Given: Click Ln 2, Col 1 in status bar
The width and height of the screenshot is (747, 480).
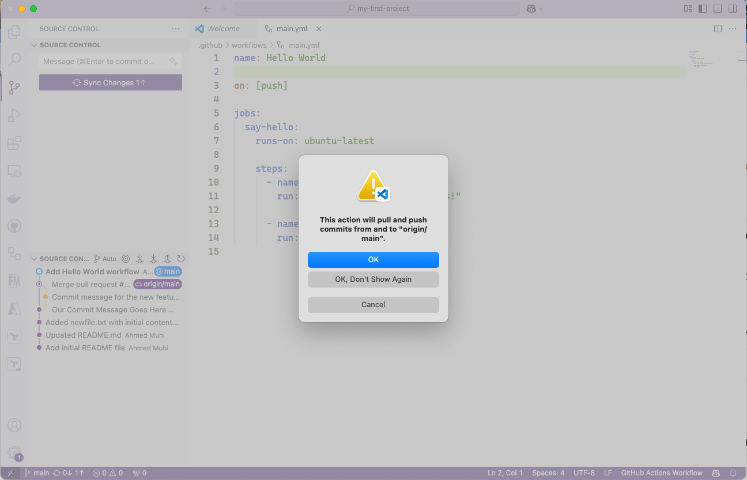Looking at the screenshot, I should pyautogui.click(x=505, y=473).
